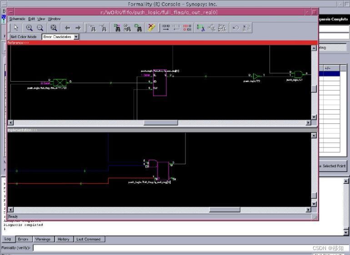Click Reference pane scroll left arrow

pos(10,123)
